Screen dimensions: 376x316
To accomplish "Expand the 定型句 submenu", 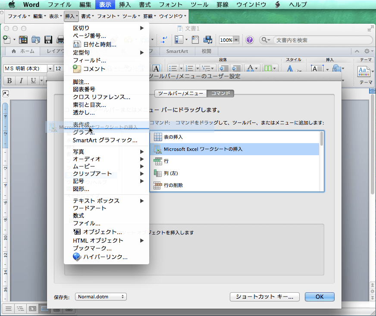I will click(x=107, y=53).
